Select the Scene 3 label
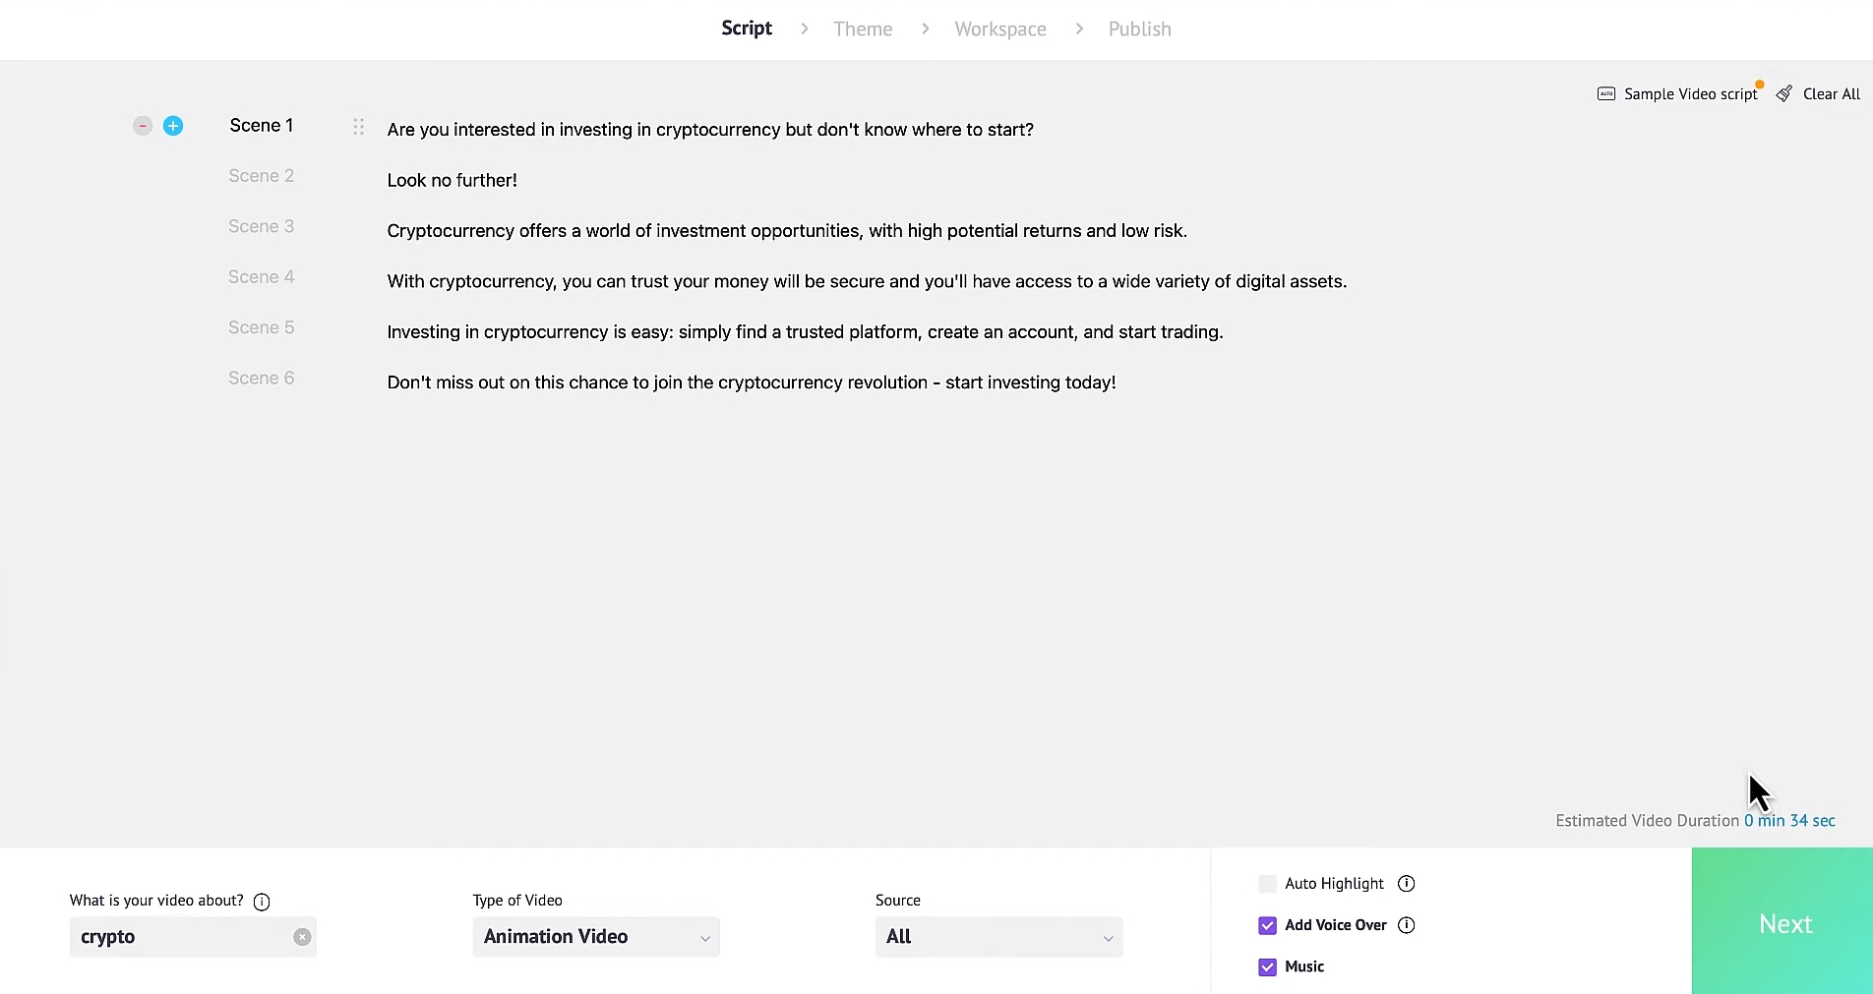This screenshot has width=1873, height=994. 262,226
